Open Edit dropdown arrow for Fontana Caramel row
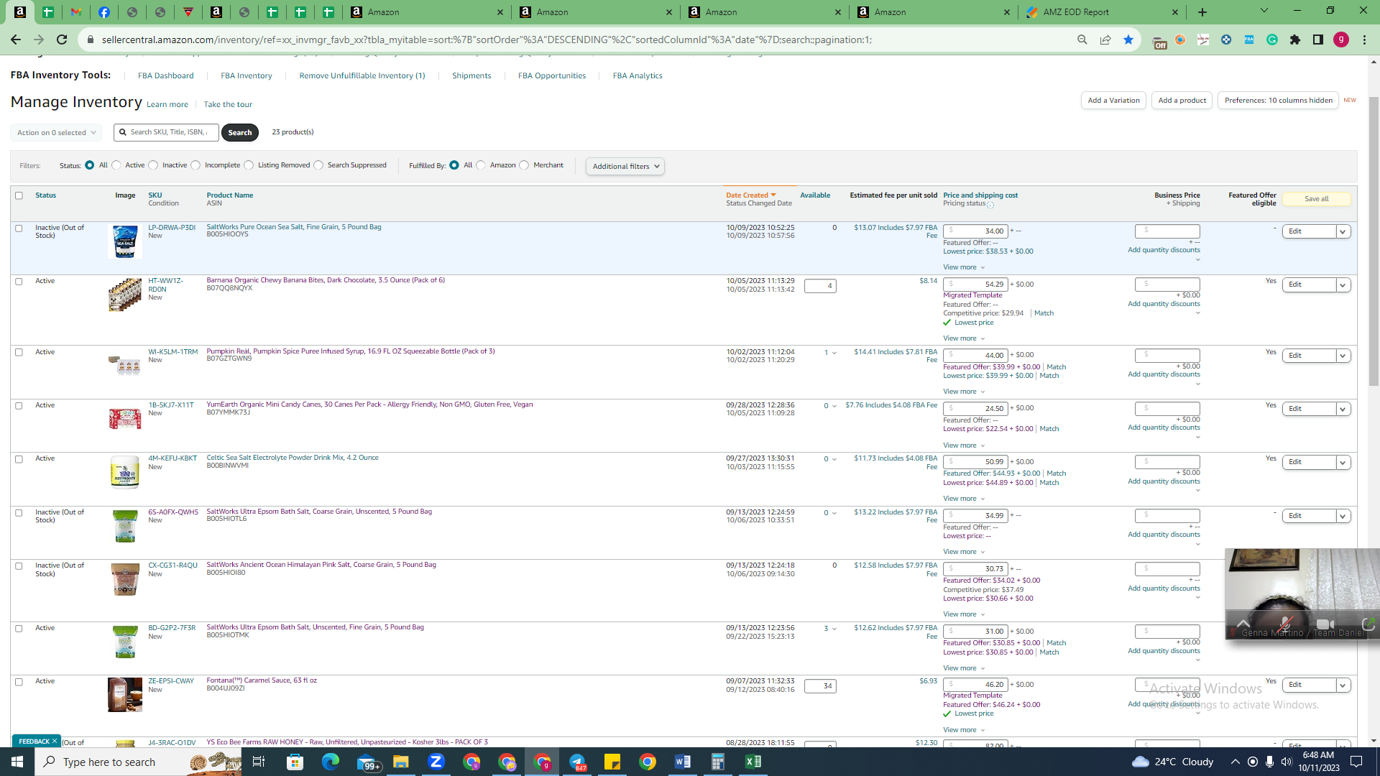The image size is (1380, 776). 1343,685
